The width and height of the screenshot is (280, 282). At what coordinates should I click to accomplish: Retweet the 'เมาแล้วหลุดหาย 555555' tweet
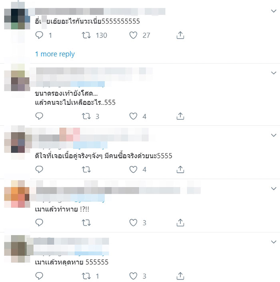click(86, 276)
